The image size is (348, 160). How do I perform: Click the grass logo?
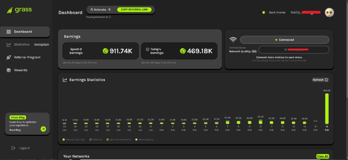[19, 10]
